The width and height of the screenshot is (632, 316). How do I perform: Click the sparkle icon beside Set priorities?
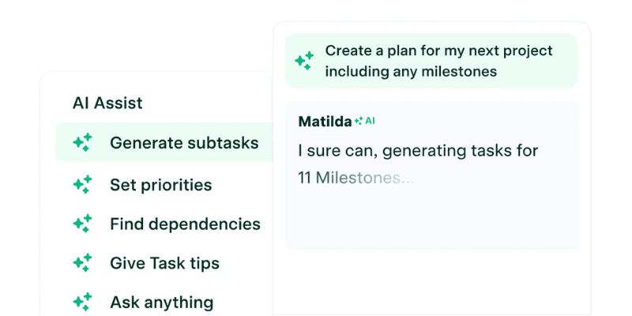82,185
